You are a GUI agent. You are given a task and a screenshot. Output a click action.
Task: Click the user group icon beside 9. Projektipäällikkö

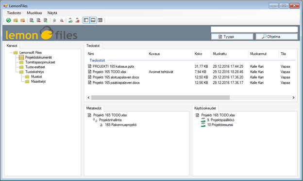(x=203, y=120)
